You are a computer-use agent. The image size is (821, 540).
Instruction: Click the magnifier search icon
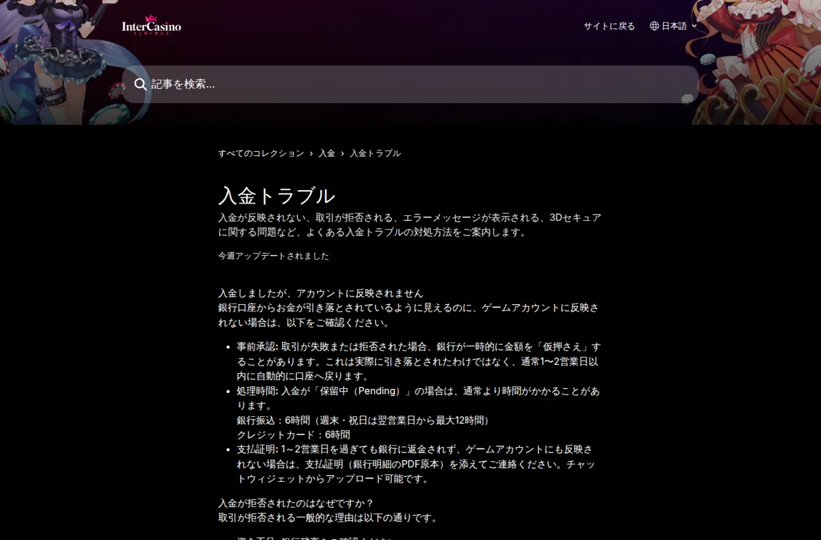point(140,84)
